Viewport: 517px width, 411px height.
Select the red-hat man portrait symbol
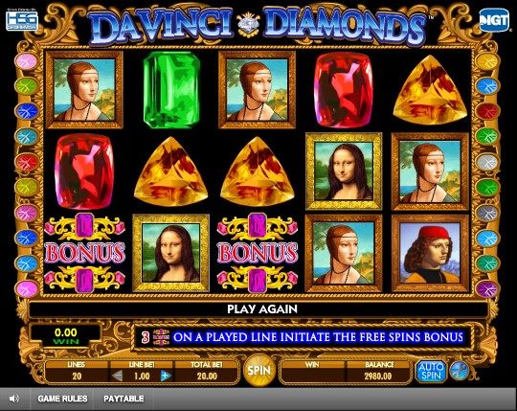pyautogui.click(x=430, y=253)
